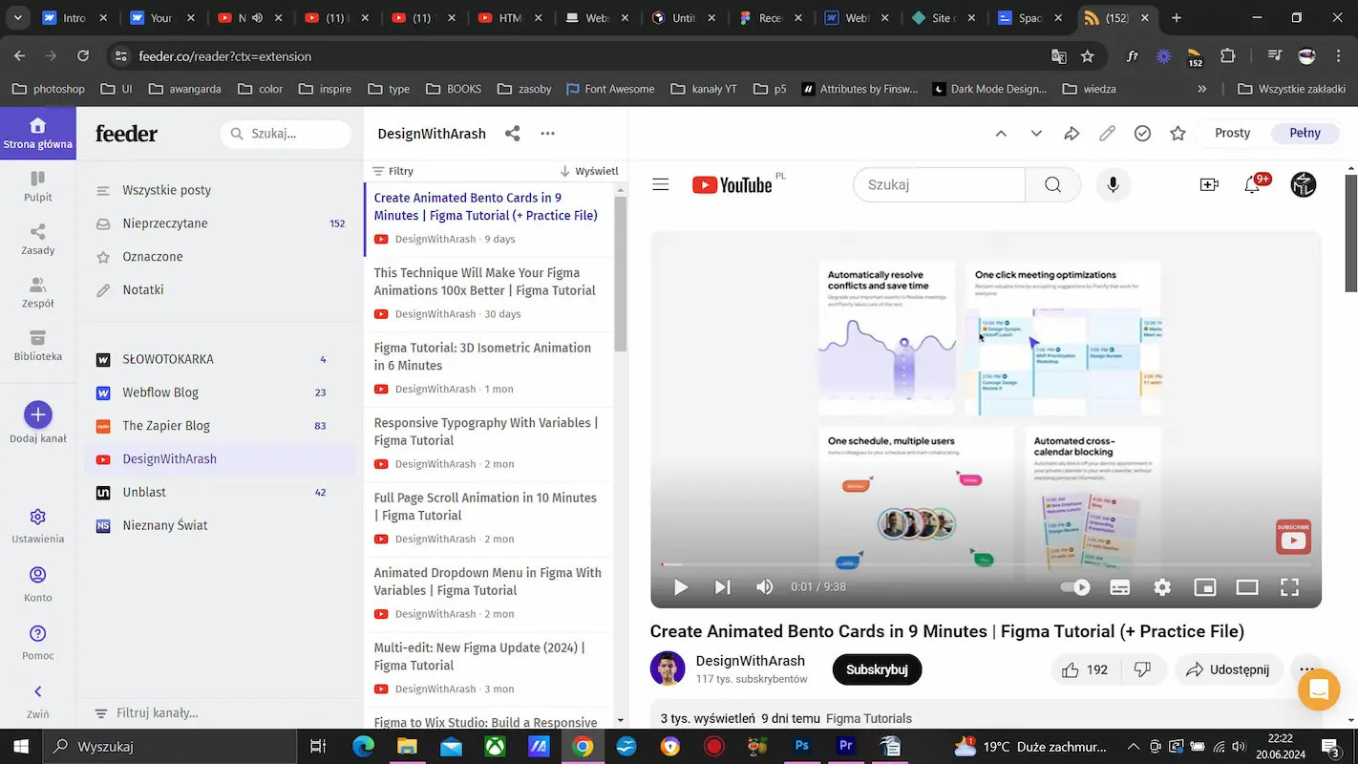Open YouTube notifications bell
Screen dimensions: 1358x764
(x=1252, y=185)
